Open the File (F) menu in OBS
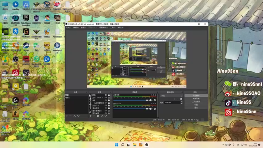263x148 pixels. [68, 28]
